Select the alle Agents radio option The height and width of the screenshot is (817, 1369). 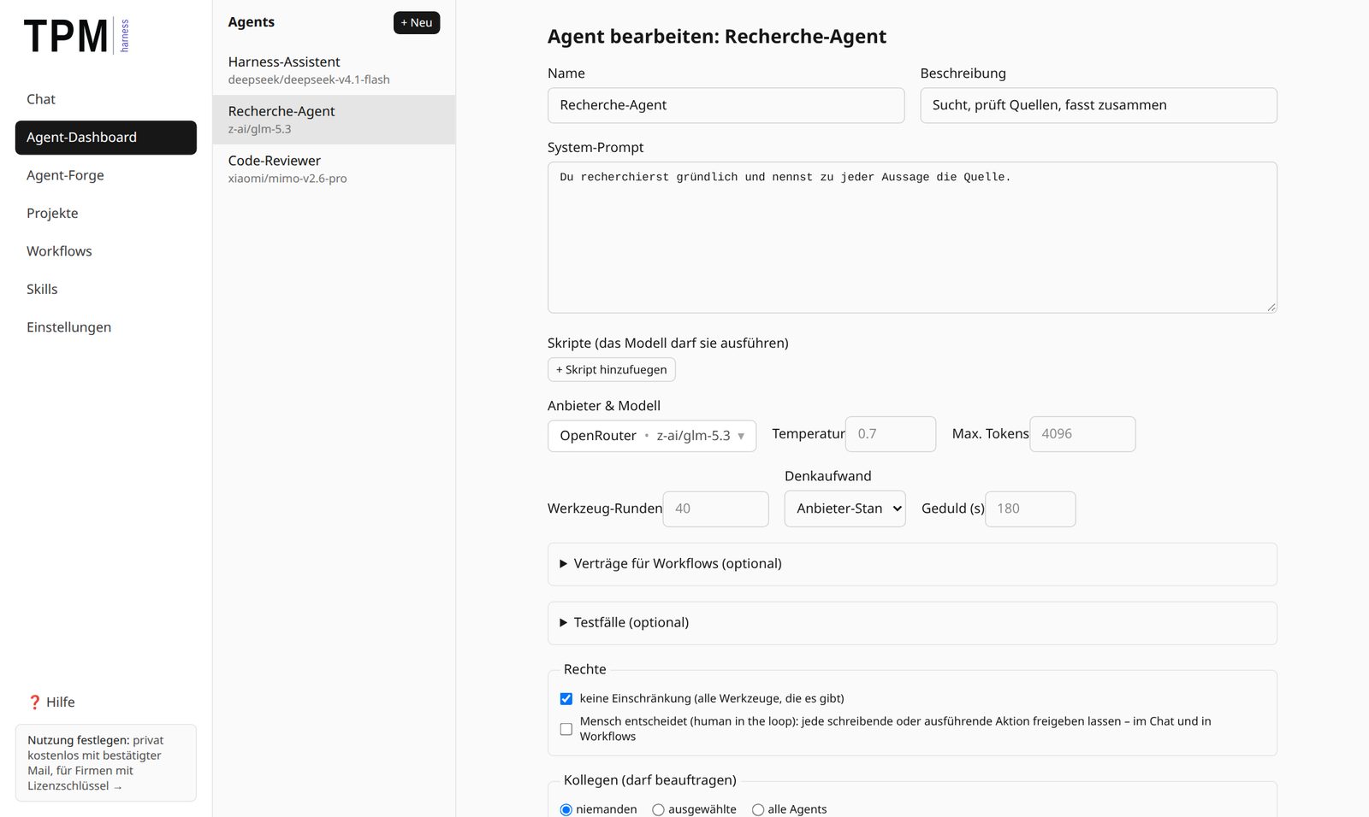[758, 810]
